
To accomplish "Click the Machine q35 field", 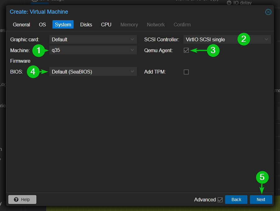I will point(93,50).
